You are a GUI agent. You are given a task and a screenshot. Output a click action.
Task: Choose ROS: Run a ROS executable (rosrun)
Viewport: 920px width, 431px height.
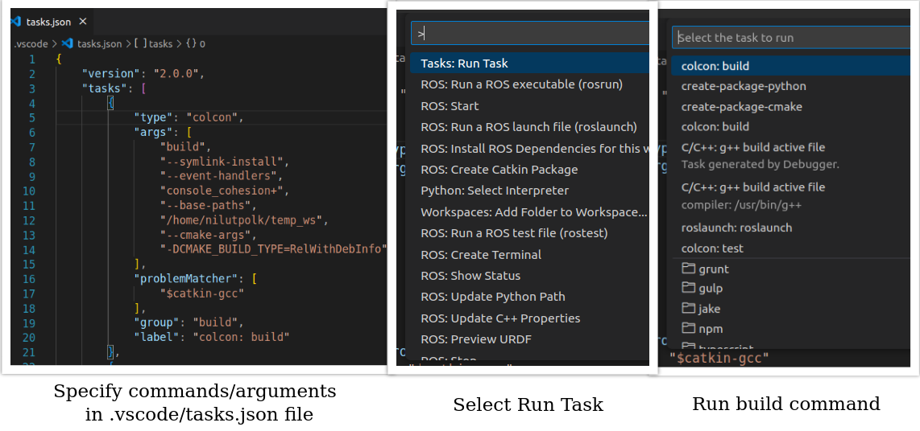(529, 84)
